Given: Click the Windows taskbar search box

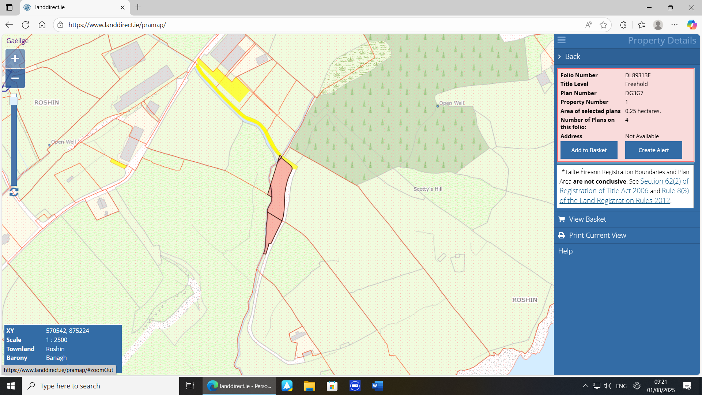Looking at the screenshot, I should [101, 386].
